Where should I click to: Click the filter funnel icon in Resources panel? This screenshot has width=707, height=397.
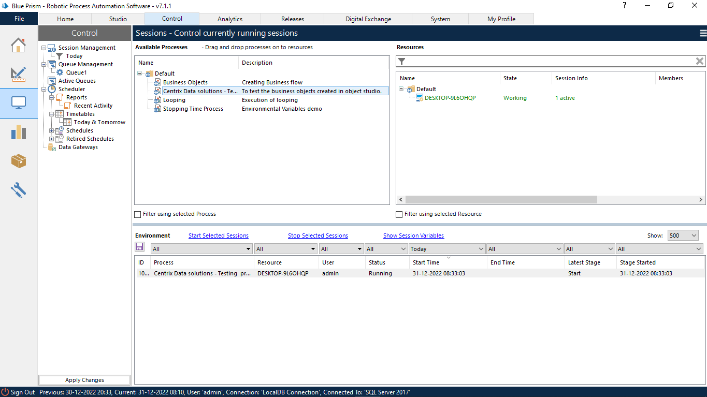tap(401, 61)
